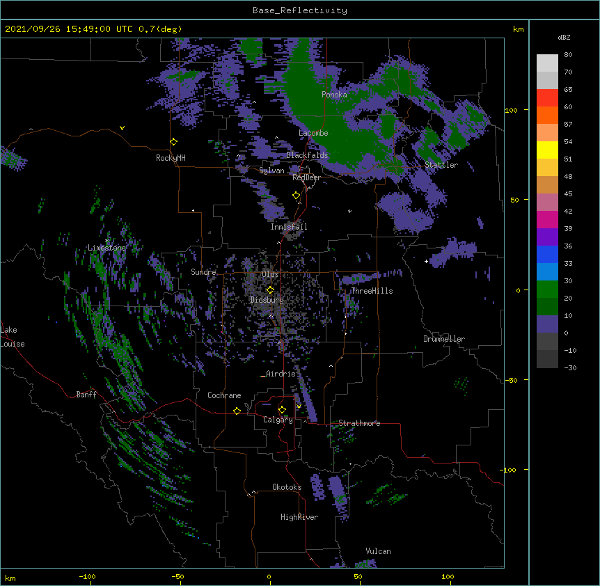Select the yellow diamond marker below Cochrane
The image size is (600, 586).
[237, 411]
